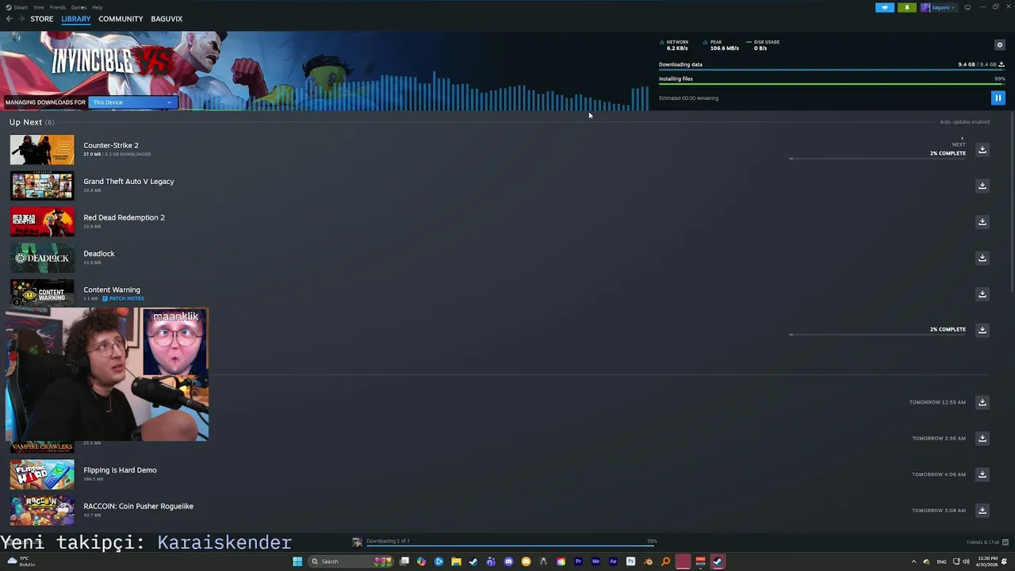Click download icon for Content Warning
This screenshot has width=1015, height=571.
(982, 293)
